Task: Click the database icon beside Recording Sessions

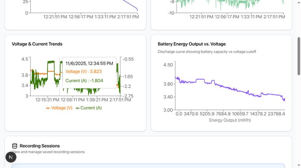Action: pos(15,146)
